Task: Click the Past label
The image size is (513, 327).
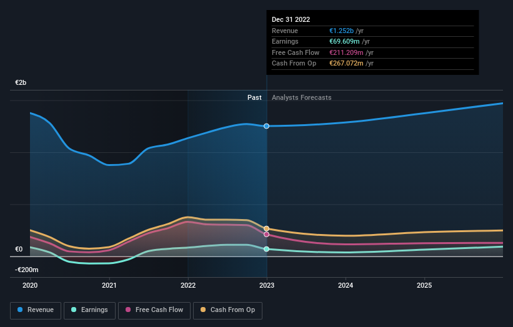Action: click(254, 97)
